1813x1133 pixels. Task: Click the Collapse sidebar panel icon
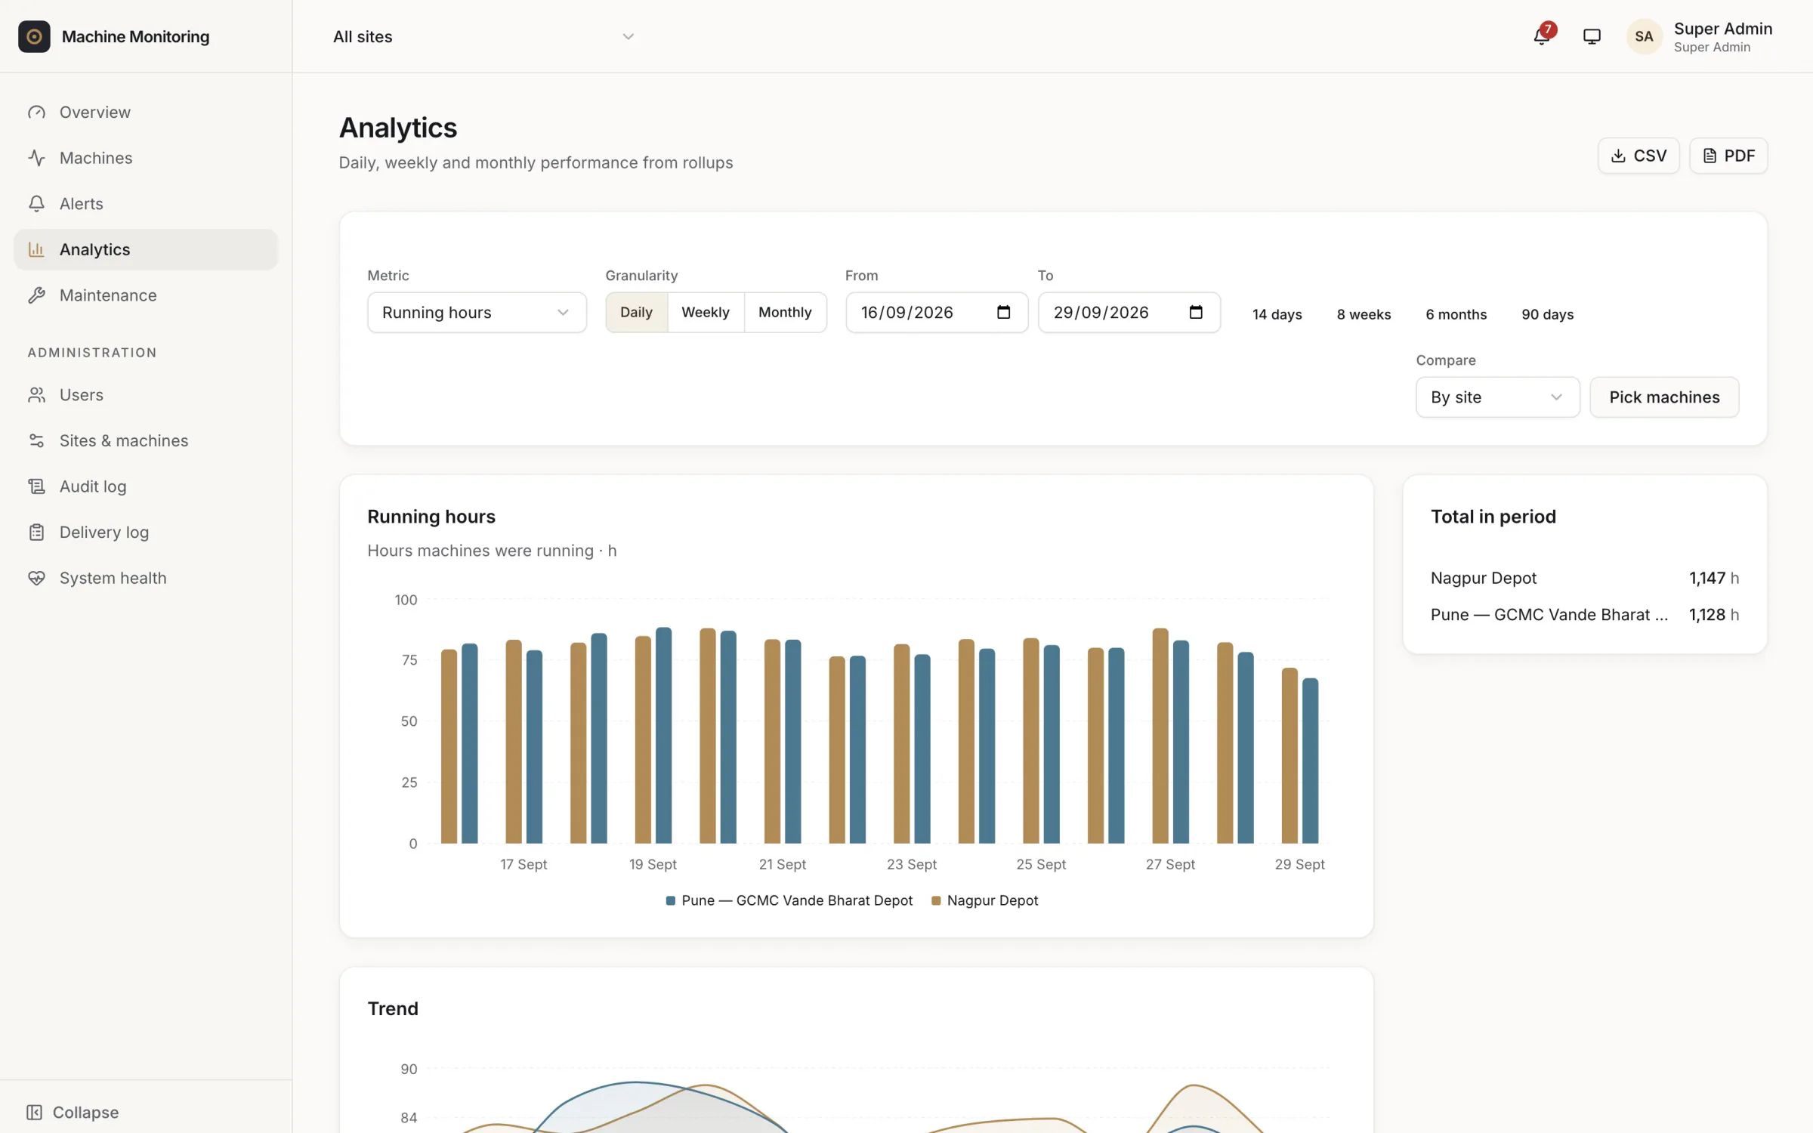(34, 1112)
